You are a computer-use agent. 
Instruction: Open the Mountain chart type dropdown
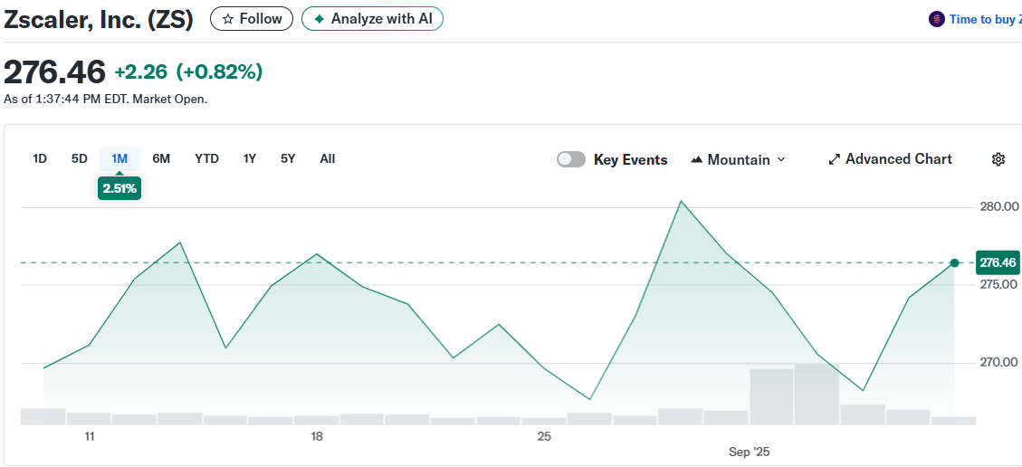tap(738, 159)
